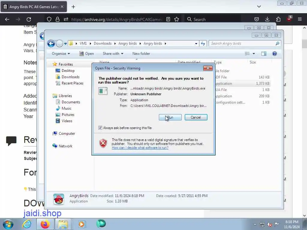
Task: Switch to Windows Explorer on taskbar
Action: (x=63, y=224)
